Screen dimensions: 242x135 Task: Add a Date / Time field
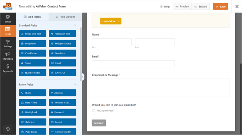point(33,102)
